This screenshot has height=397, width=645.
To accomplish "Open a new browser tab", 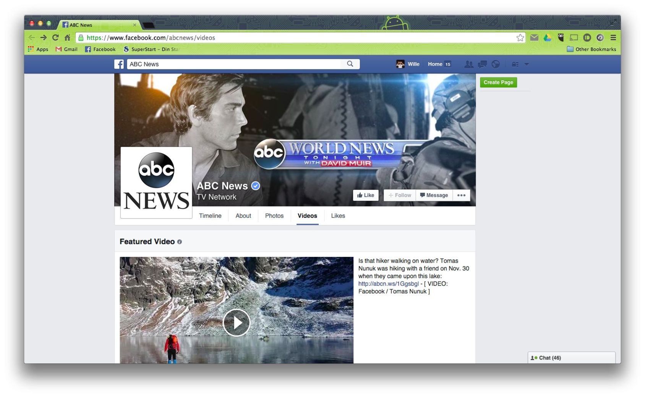I will tap(148, 25).
